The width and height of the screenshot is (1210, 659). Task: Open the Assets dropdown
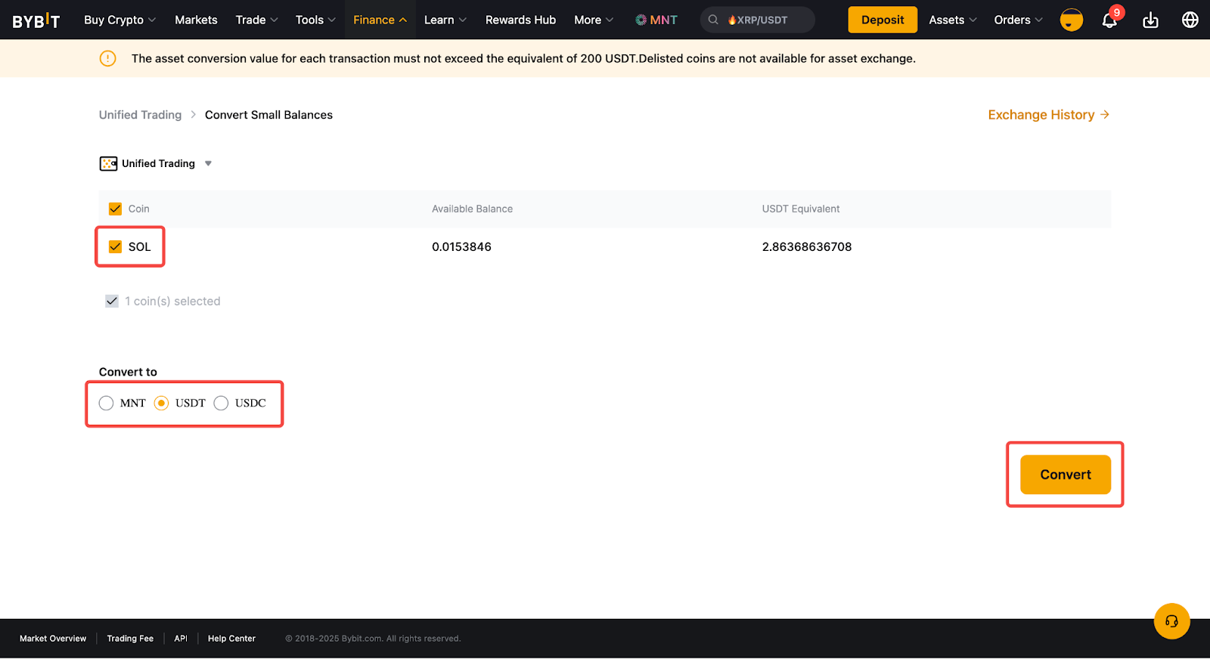[952, 20]
